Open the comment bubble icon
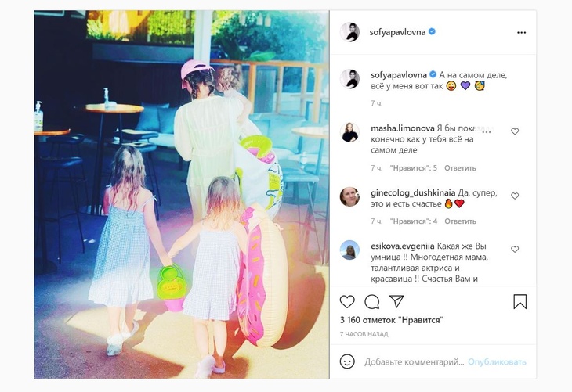This screenshot has height=392, width=572. pos(371,302)
